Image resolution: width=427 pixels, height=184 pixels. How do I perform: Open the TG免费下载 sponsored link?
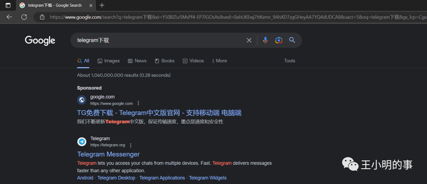point(159,113)
